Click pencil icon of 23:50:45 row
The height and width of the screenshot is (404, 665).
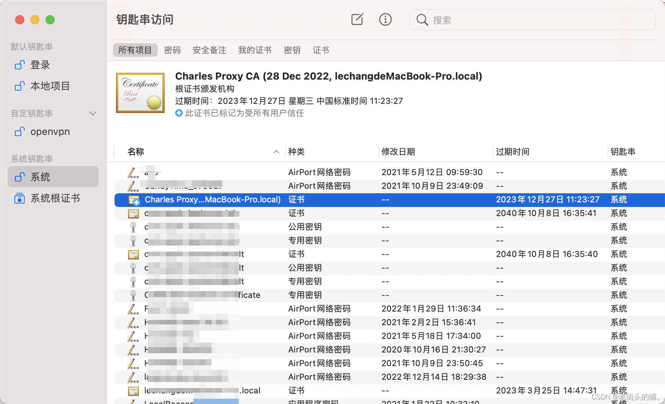133,363
